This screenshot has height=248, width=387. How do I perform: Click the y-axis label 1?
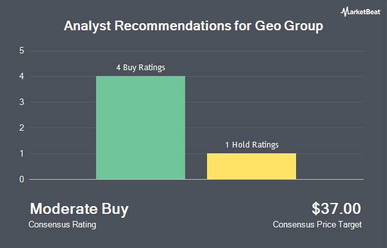point(22,153)
